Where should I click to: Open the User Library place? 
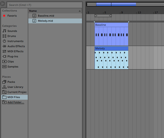tap(15, 87)
